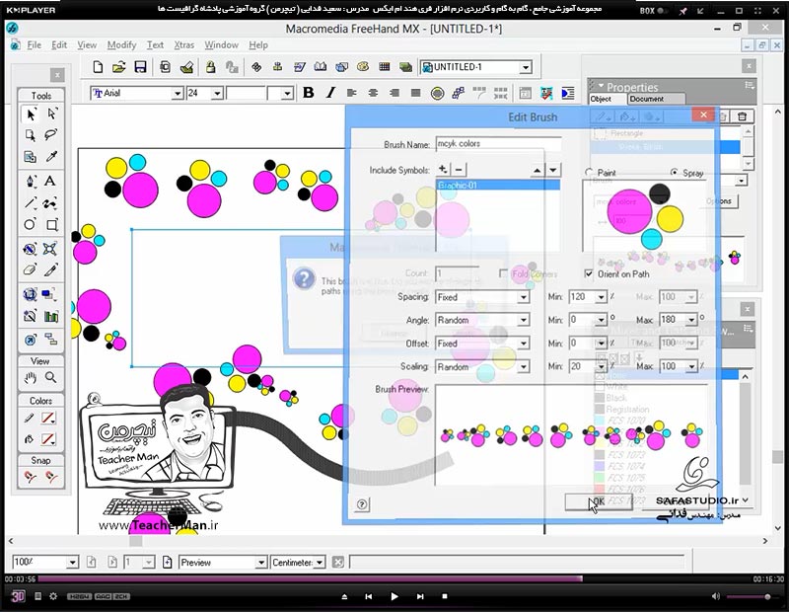This screenshot has width=789, height=613.
Task: Stop the video playback
Action: [445, 596]
